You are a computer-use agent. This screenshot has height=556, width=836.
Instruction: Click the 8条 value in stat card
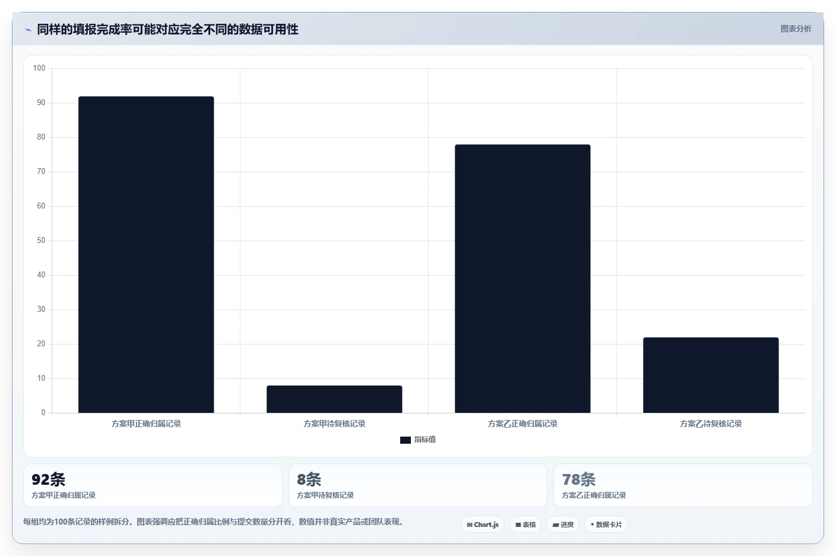[x=309, y=479]
